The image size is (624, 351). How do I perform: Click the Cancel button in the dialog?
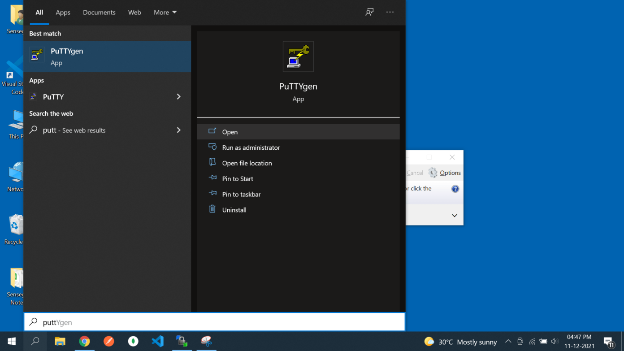click(415, 173)
